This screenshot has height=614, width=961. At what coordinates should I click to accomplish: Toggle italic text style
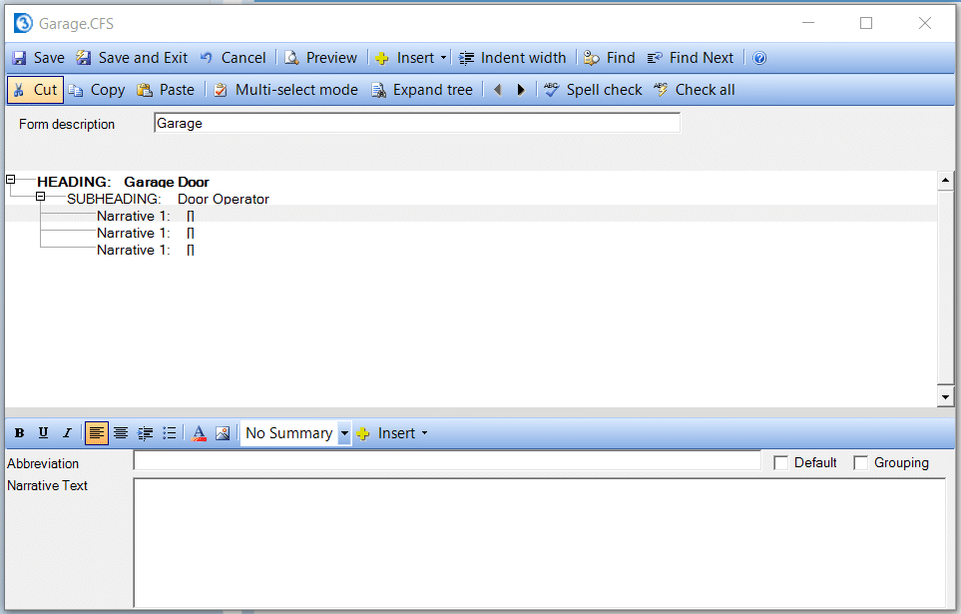pyautogui.click(x=67, y=433)
